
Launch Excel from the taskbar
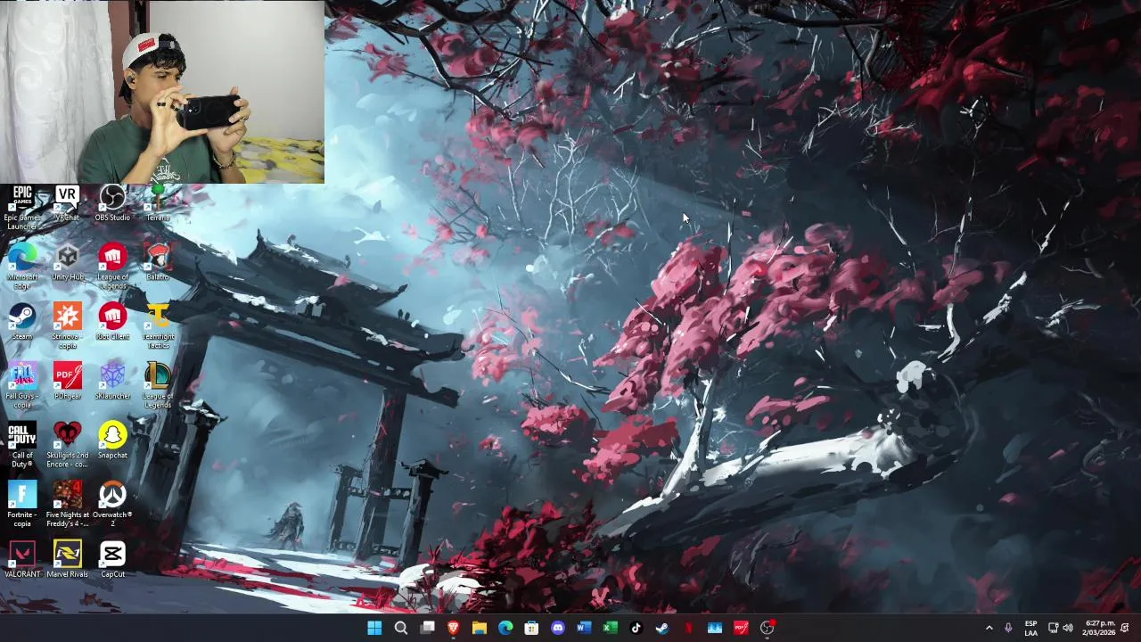610,628
